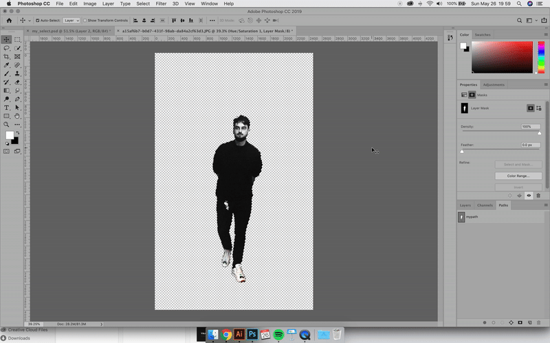
Task: Add a vector mask in Properties
Action: (x=539, y=108)
